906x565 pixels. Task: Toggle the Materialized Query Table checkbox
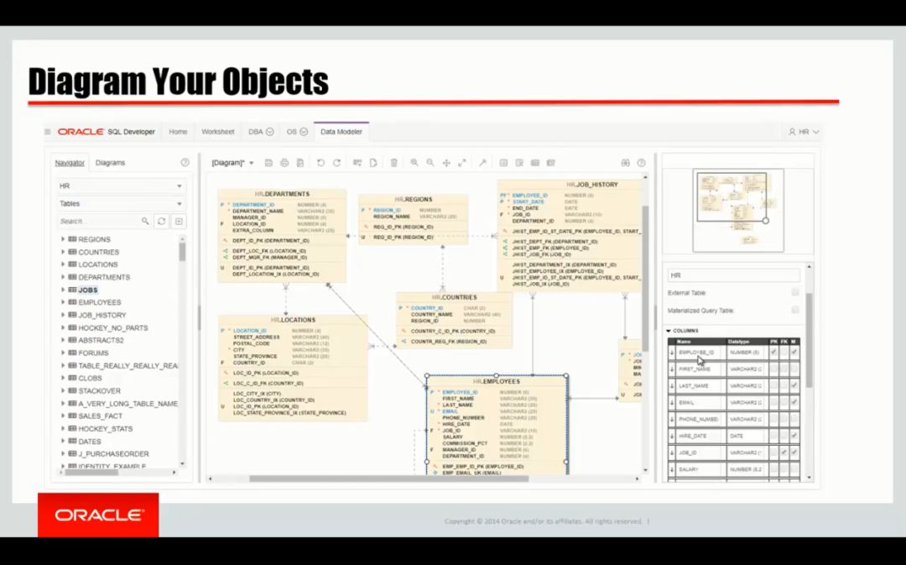(795, 310)
